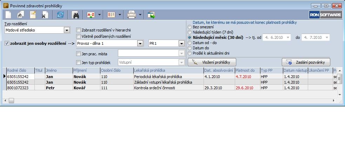The image size is (345, 154).
Task: Click the printer icon
Action: (x=131, y=15)
